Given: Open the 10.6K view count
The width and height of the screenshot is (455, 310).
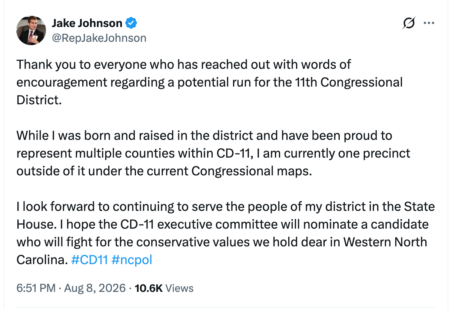Looking at the screenshot, I should click(x=149, y=288).
